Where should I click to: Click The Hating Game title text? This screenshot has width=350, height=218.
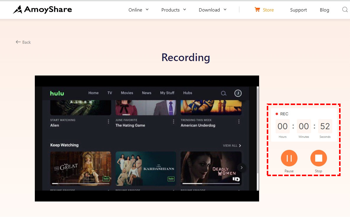point(130,125)
